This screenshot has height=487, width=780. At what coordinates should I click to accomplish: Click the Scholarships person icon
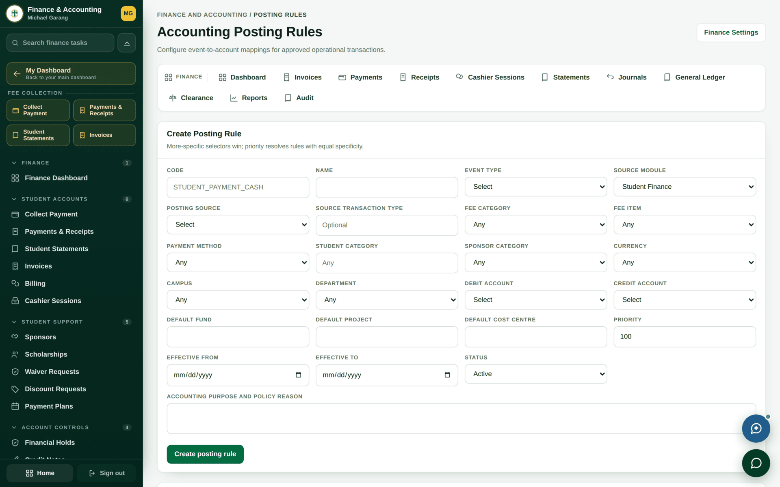(x=15, y=354)
